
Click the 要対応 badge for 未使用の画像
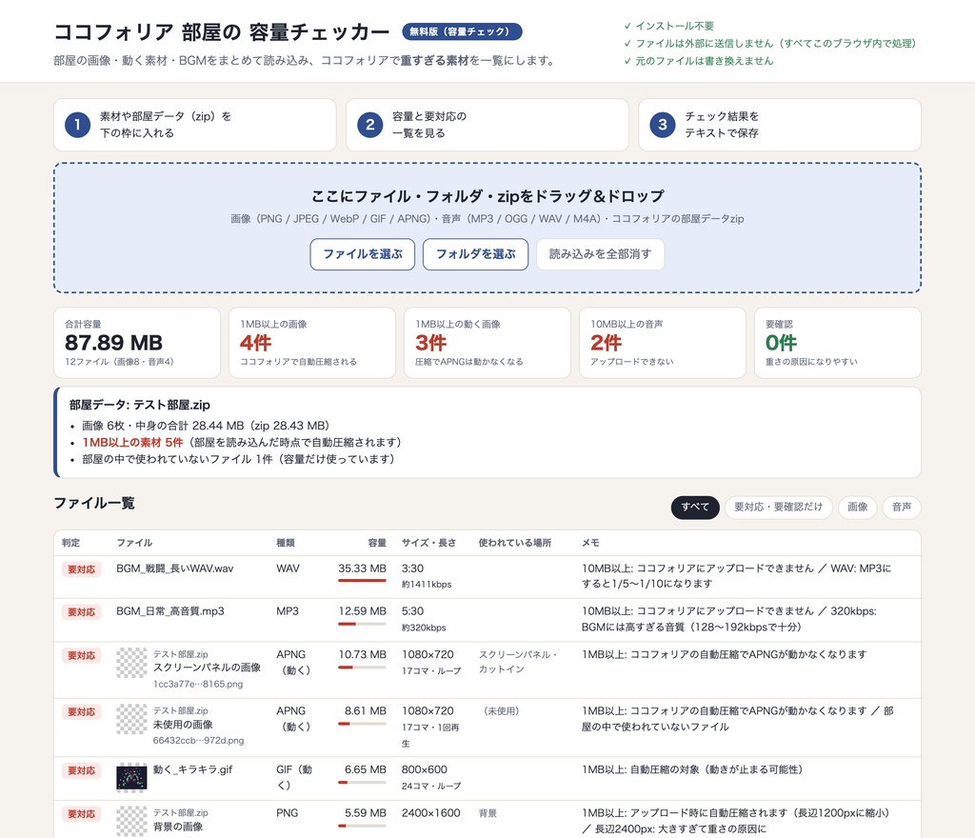tap(82, 712)
